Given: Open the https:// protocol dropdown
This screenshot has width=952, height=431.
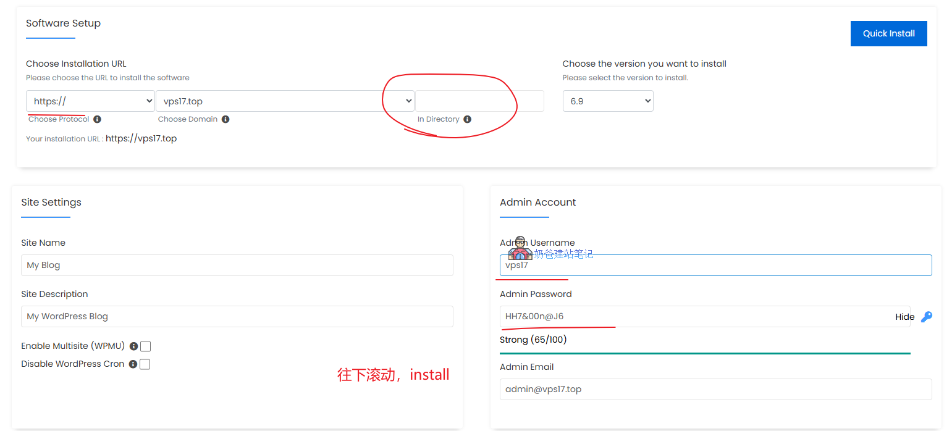Looking at the screenshot, I should tap(90, 101).
